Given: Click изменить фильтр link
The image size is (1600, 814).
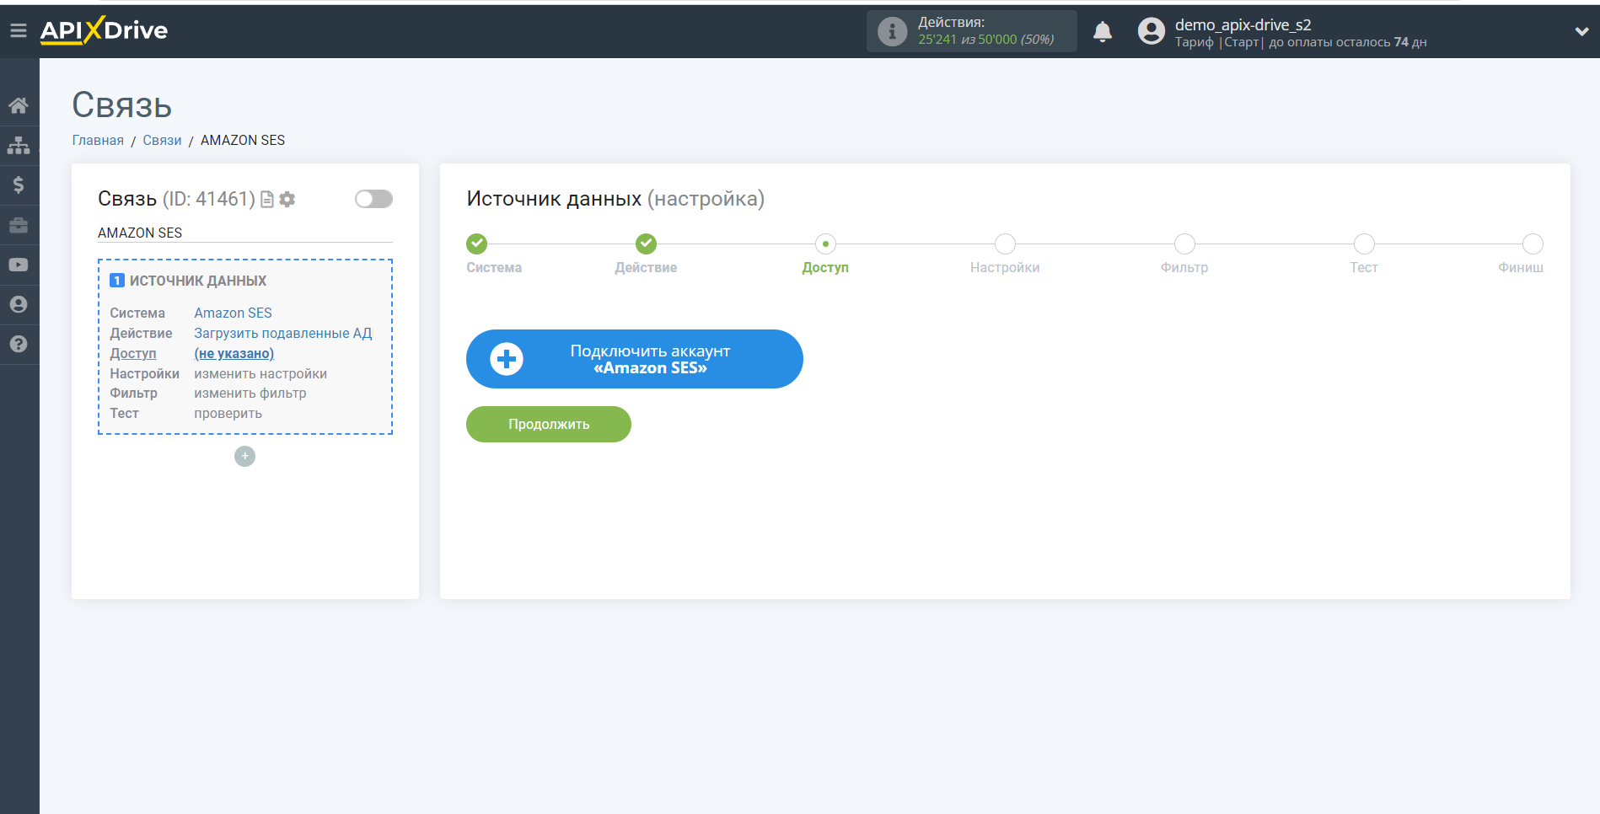Looking at the screenshot, I should (x=250, y=393).
